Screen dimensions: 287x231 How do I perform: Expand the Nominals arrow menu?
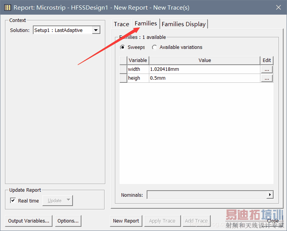(270, 195)
